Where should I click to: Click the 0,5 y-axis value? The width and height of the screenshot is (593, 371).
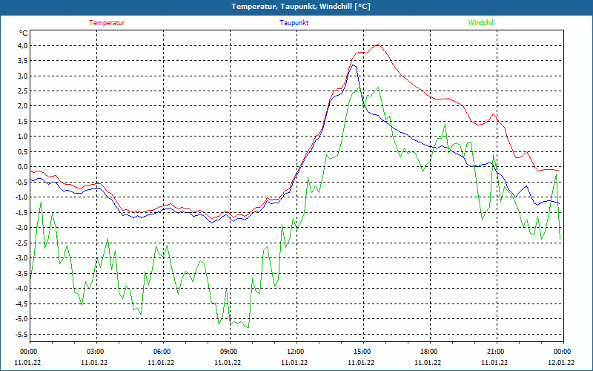click(x=23, y=151)
